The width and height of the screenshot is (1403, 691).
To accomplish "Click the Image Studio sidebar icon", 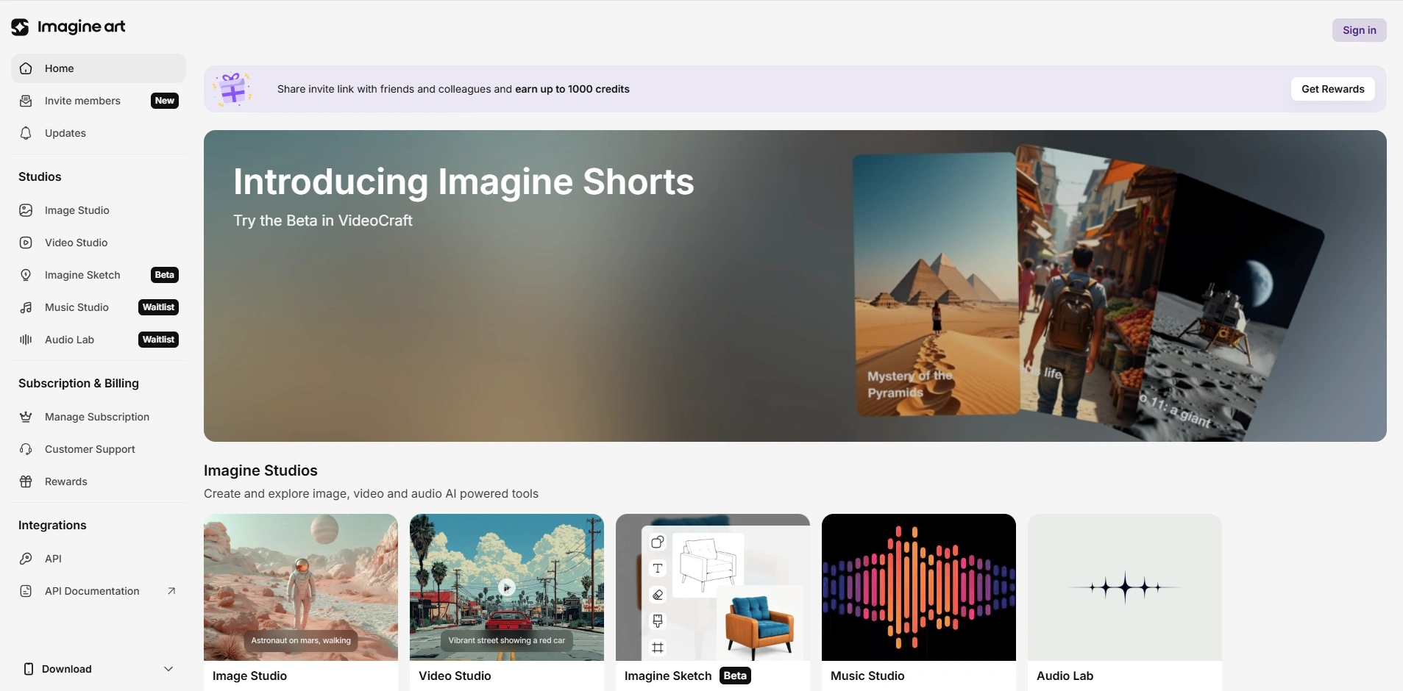I will pos(26,210).
